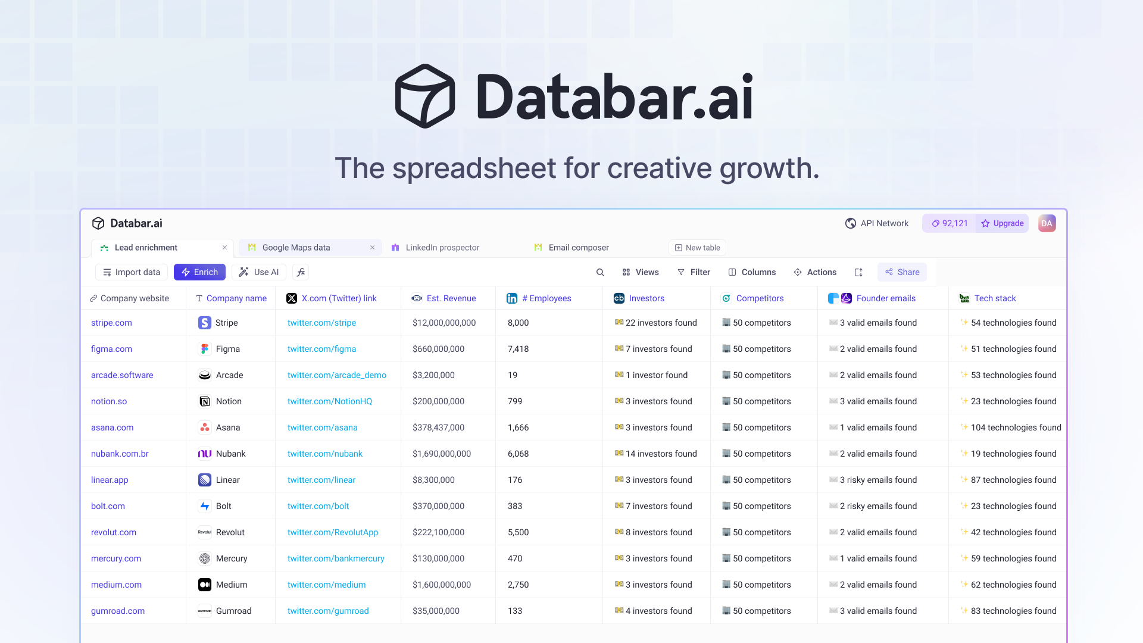Select the Use AI option

pos(259,271)
